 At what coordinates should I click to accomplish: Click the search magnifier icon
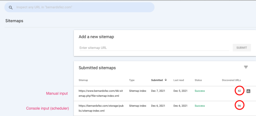[11, 7]
